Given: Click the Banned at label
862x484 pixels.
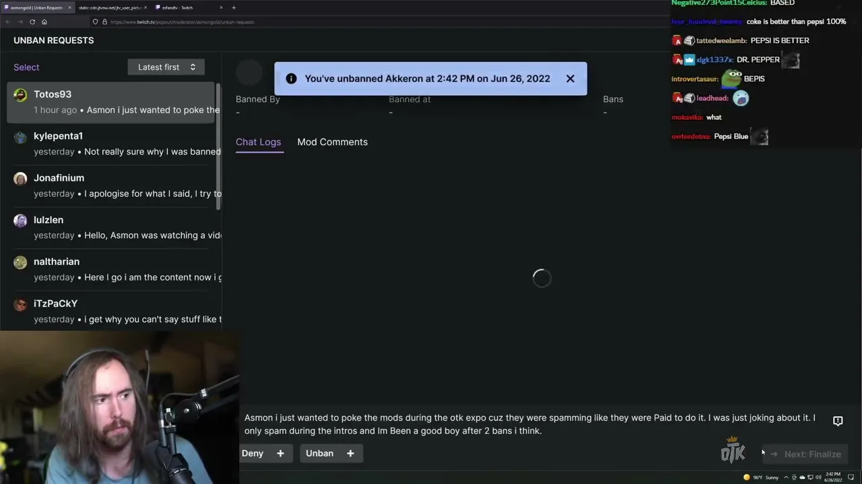Looking at the screenshot, I should [x=409, y=99].
